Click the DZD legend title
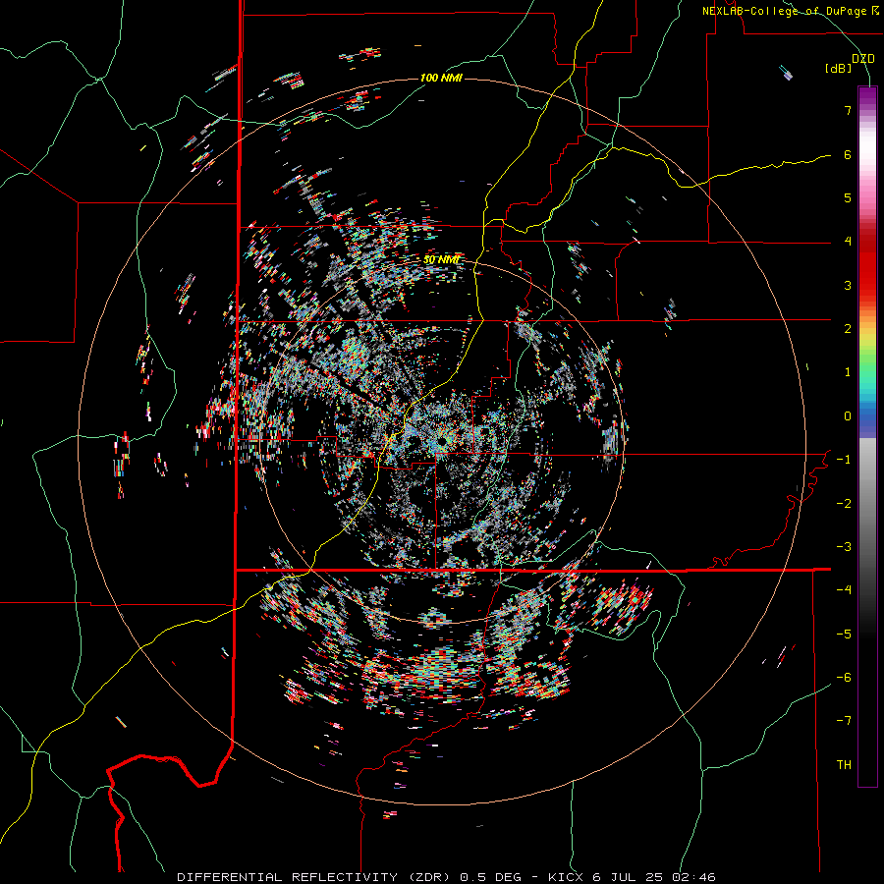The width and height of the screenshot is (884, 884). click(x=863, y=59)
